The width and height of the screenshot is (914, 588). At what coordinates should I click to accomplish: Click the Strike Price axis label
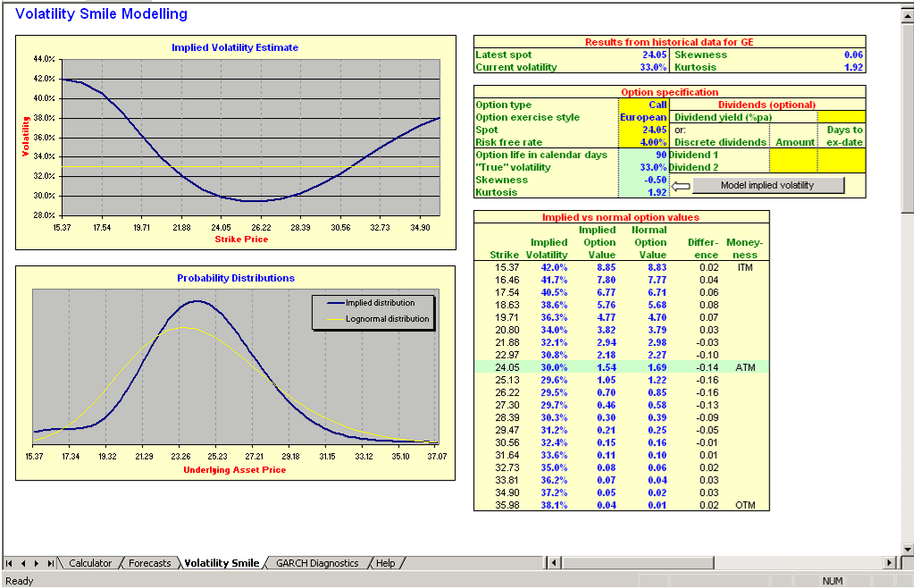coord(241,239)
